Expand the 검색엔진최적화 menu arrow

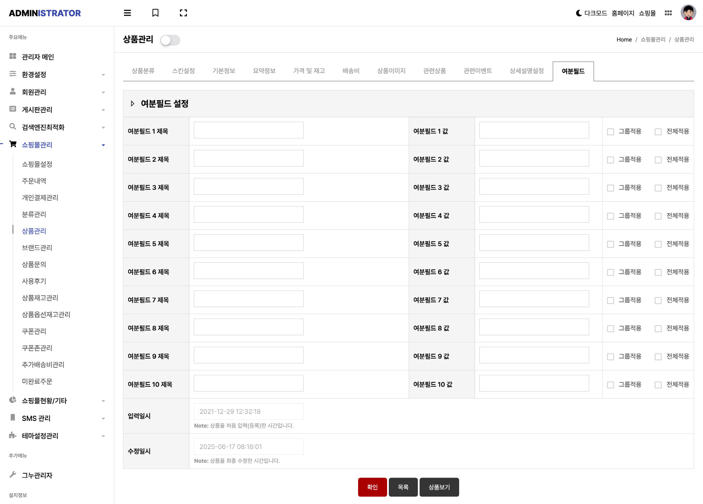[x=103, y=127]
